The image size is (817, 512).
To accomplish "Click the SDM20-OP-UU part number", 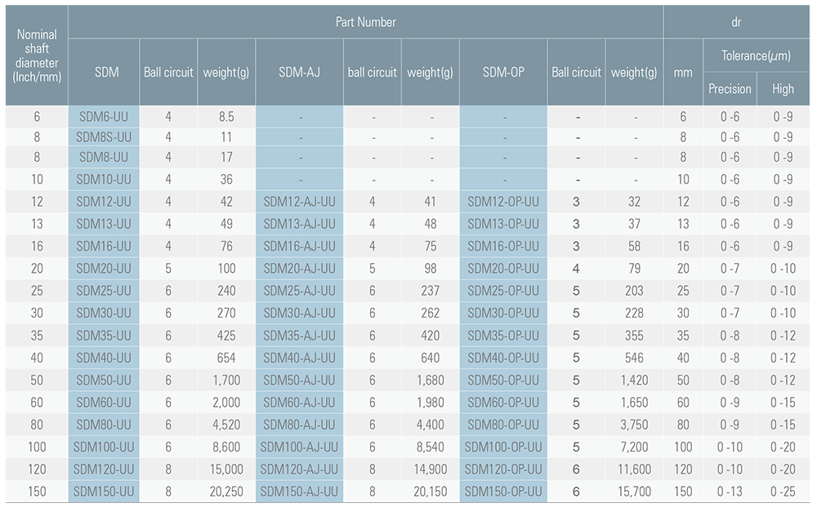I will pyautogui.click(x=503, y=269).
